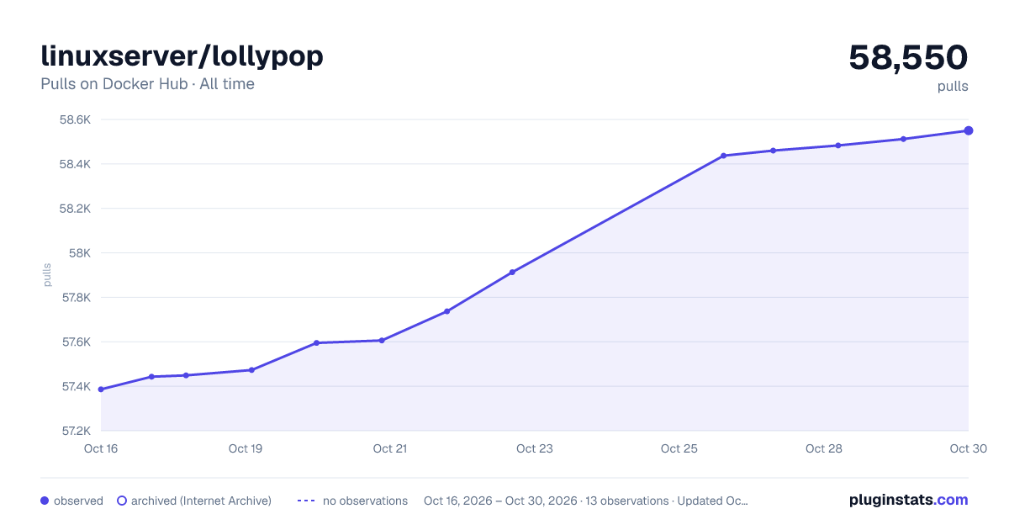Click the Oct 23 x-axis label
This screenshot has width=1009, height=530.
point(535,448)
